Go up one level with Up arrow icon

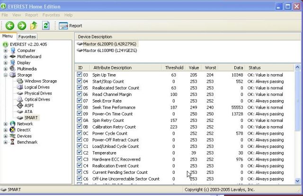point(34,26)
